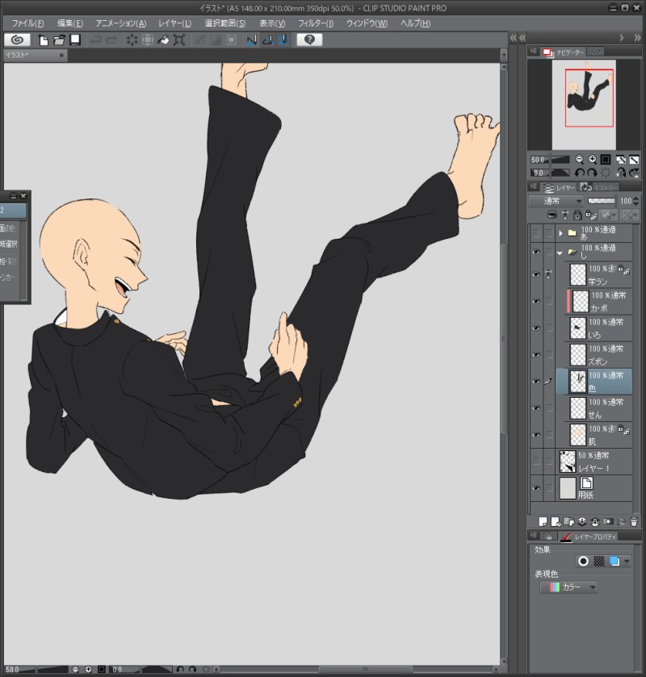The width and height of the screenshot is (646, 677).
Task: Click the clear (delete) toolbar icon
Action: tap(132, 40)
